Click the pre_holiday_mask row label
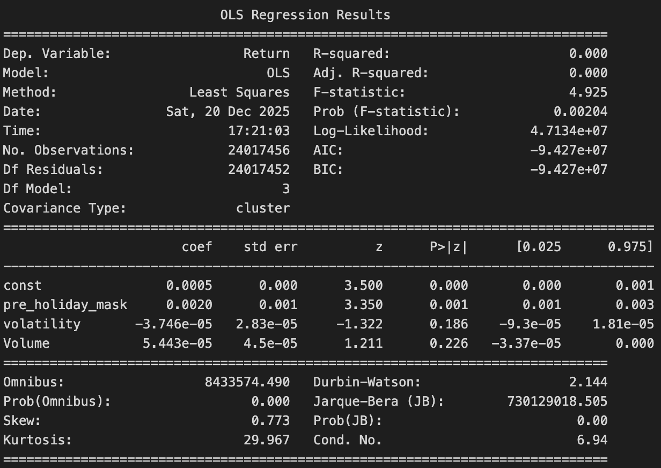The height and width of the screenshot is (468, 661). click(x=65, y=305)
